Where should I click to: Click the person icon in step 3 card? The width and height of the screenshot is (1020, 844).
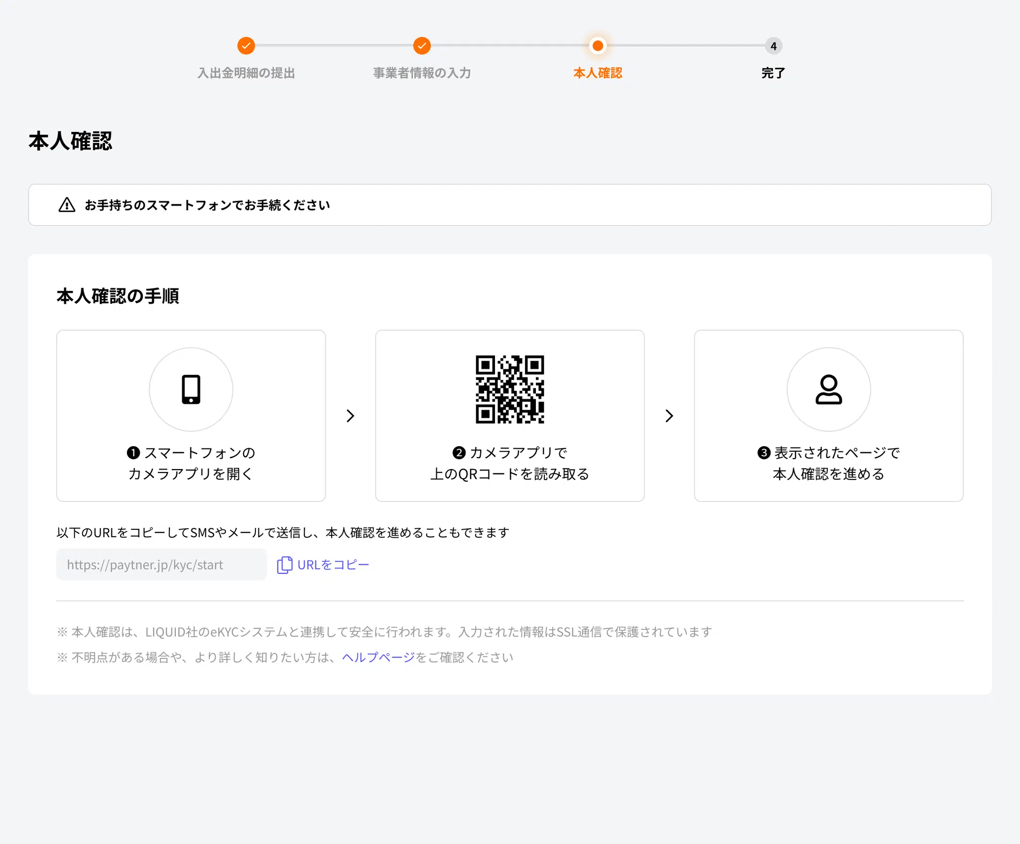829,389
